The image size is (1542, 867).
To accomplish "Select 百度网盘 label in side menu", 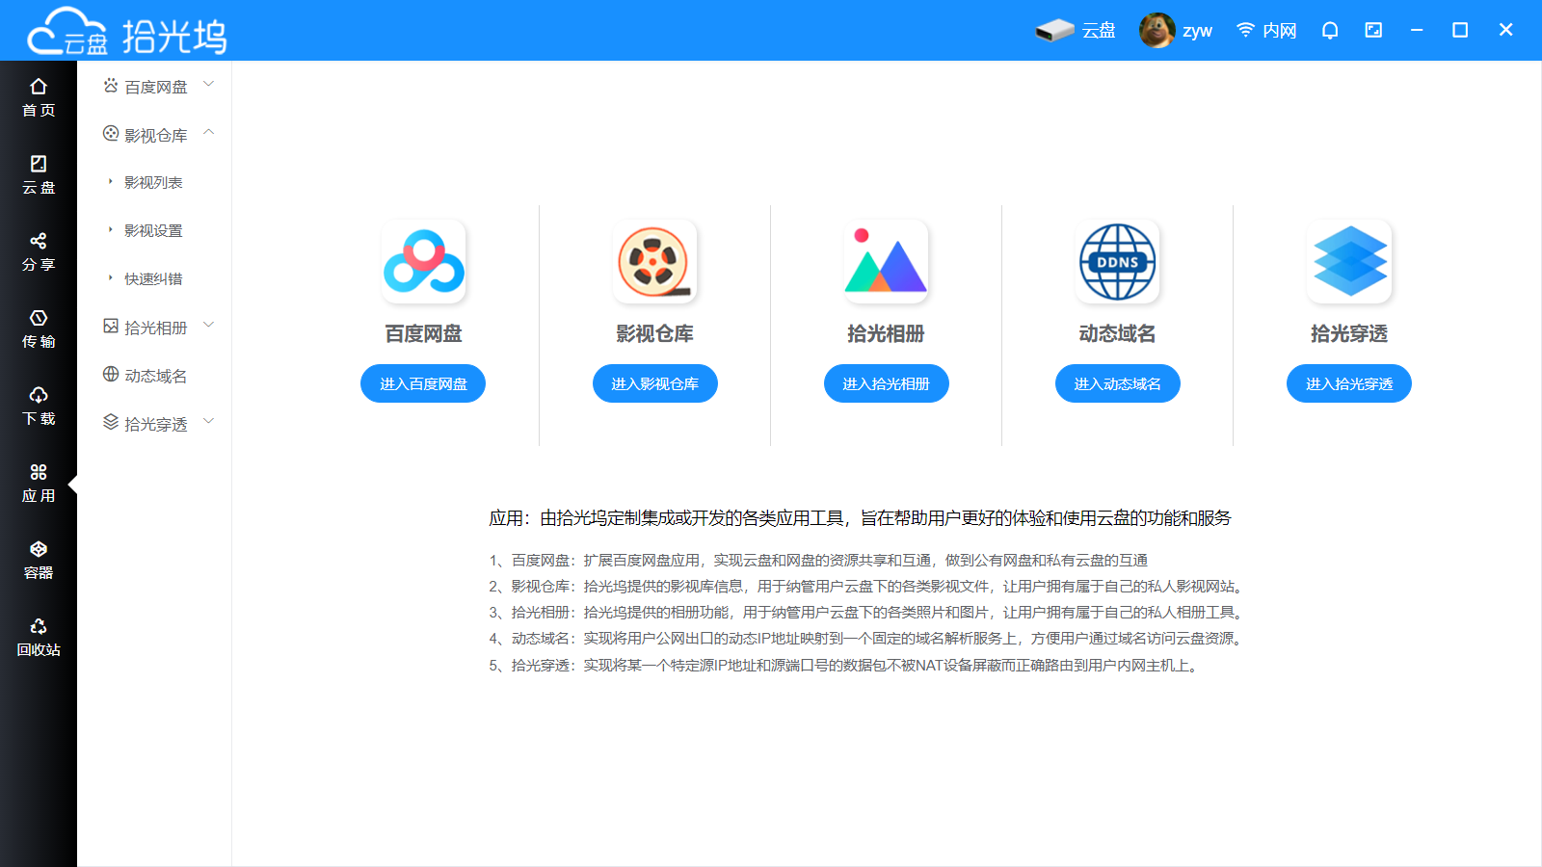I will click(x=156, y=87).
